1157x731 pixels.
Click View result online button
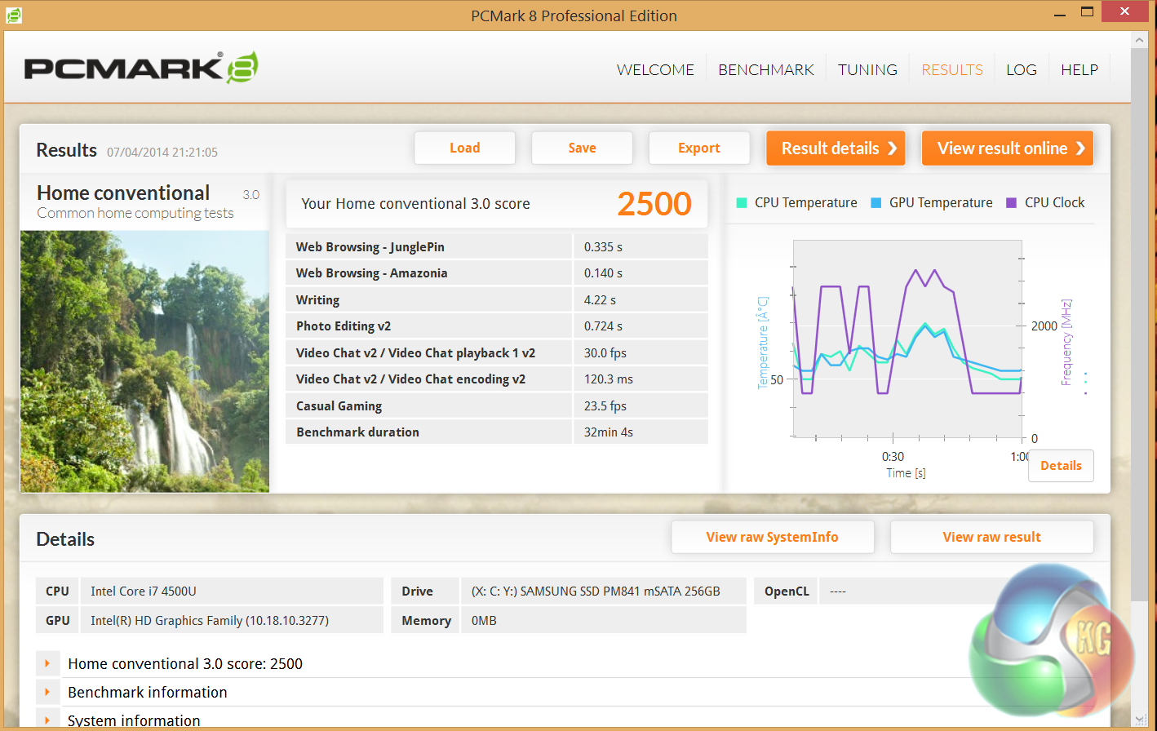pos(1007,148)
